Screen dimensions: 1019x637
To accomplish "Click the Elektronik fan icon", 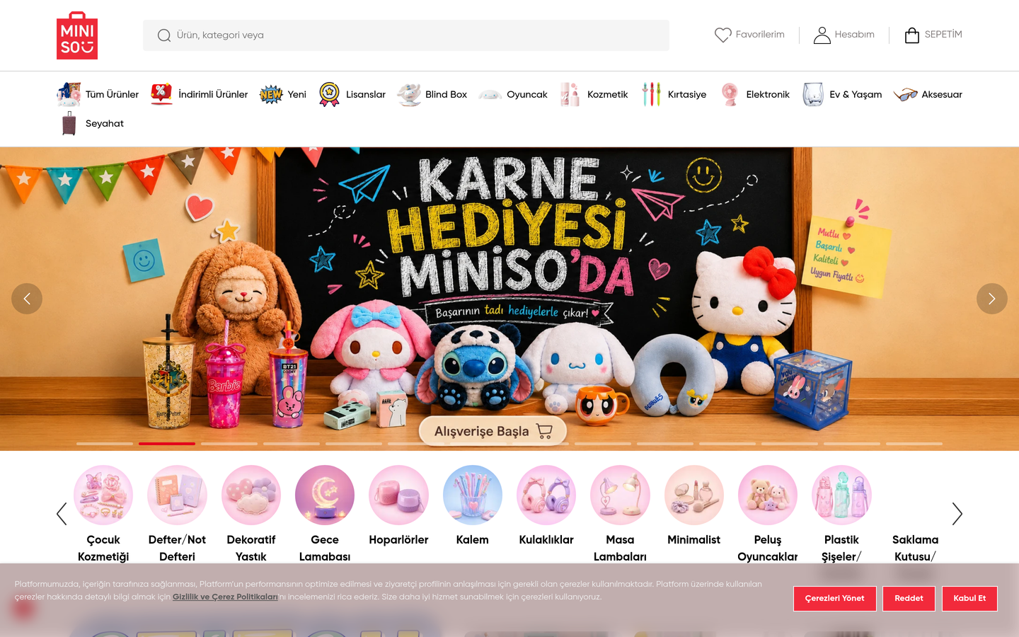I will (x=730, y=94).
